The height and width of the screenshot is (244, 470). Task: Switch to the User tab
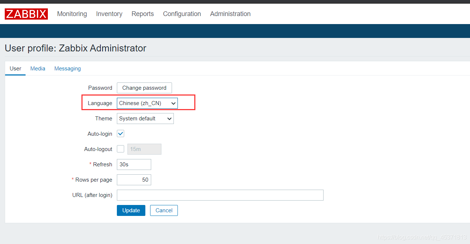(x=15, y=69)
